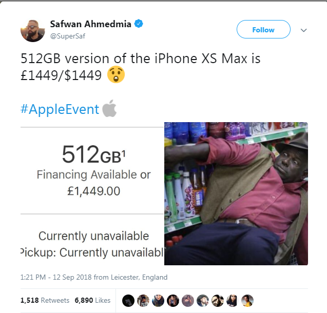View the 6,890 Likes list
327x313 pixels.
(x=92, y=300)
